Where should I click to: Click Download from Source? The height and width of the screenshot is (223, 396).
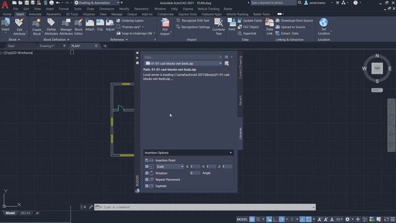click(x=294, y=20)
